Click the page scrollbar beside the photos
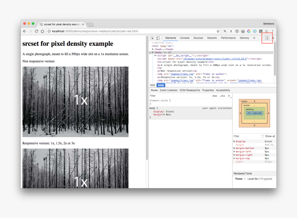Image resolution: width=297 pixels, height=218 pixels. (147, 98)
